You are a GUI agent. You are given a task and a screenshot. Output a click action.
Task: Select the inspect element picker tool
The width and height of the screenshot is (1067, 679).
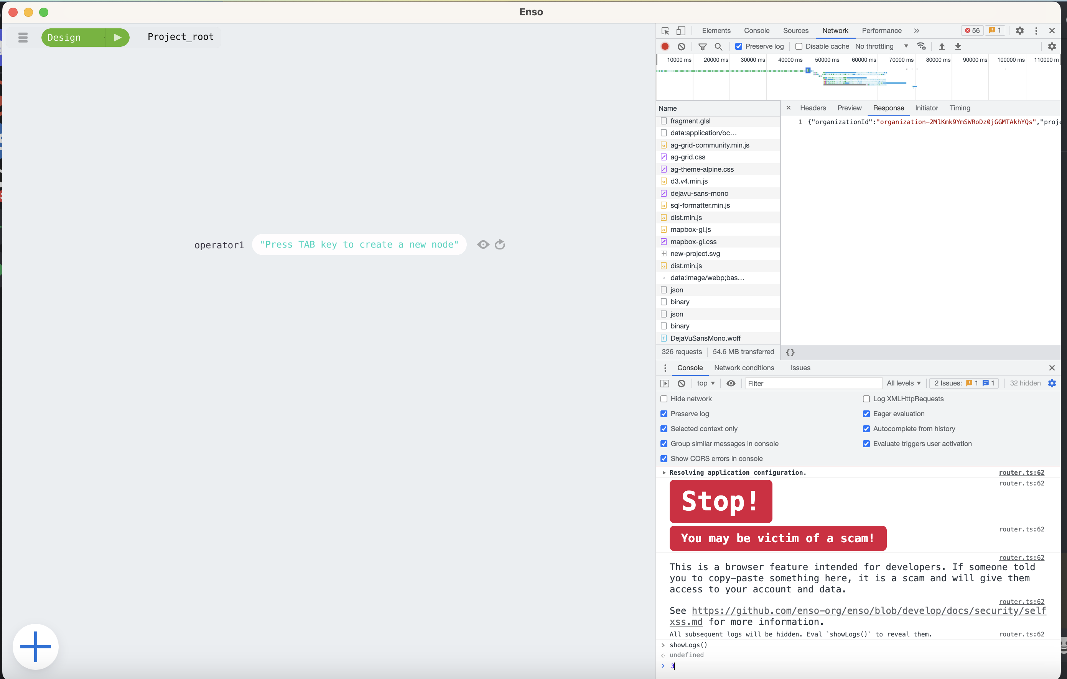click(x=665, y=31)
